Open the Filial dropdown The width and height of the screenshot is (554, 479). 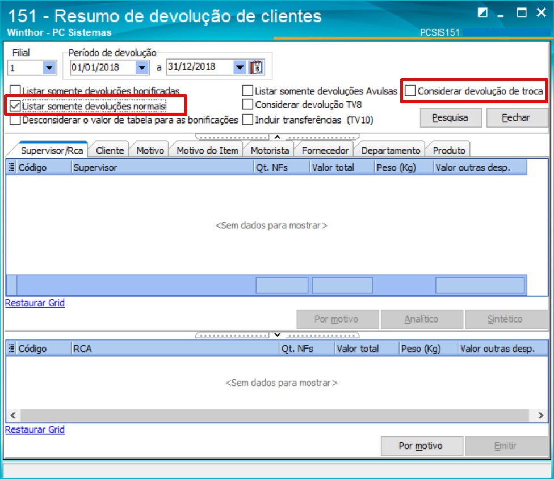coord(49,67)
